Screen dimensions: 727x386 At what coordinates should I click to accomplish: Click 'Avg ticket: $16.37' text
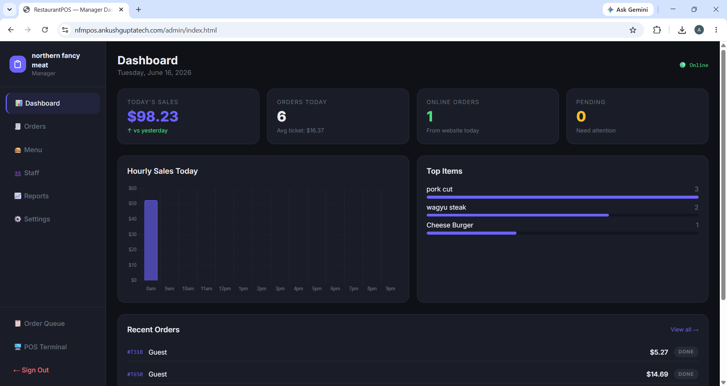[300, 131]
